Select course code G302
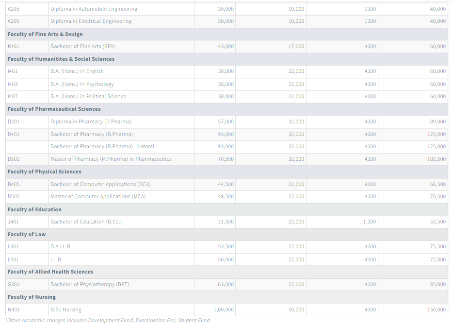 pyautogui.click(x=14, y=284)
